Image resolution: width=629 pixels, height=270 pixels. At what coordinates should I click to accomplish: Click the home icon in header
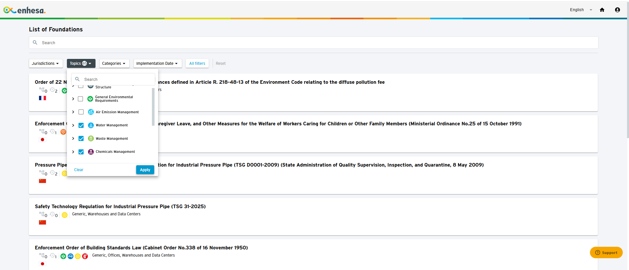602,10
